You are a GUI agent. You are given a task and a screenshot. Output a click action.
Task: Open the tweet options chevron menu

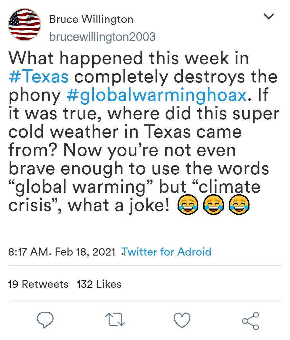268,16
